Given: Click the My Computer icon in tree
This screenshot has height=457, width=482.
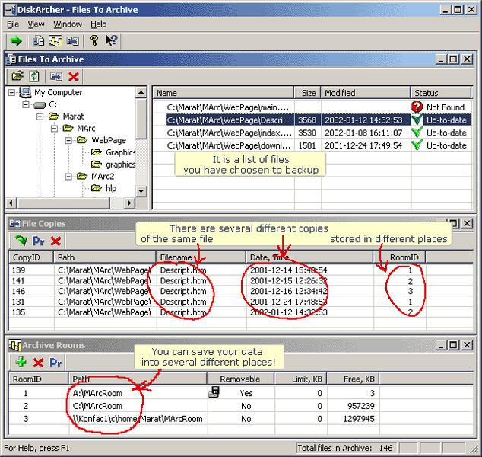Looking at the screenshot, I should pyautogui.click(x=25, y=92).
